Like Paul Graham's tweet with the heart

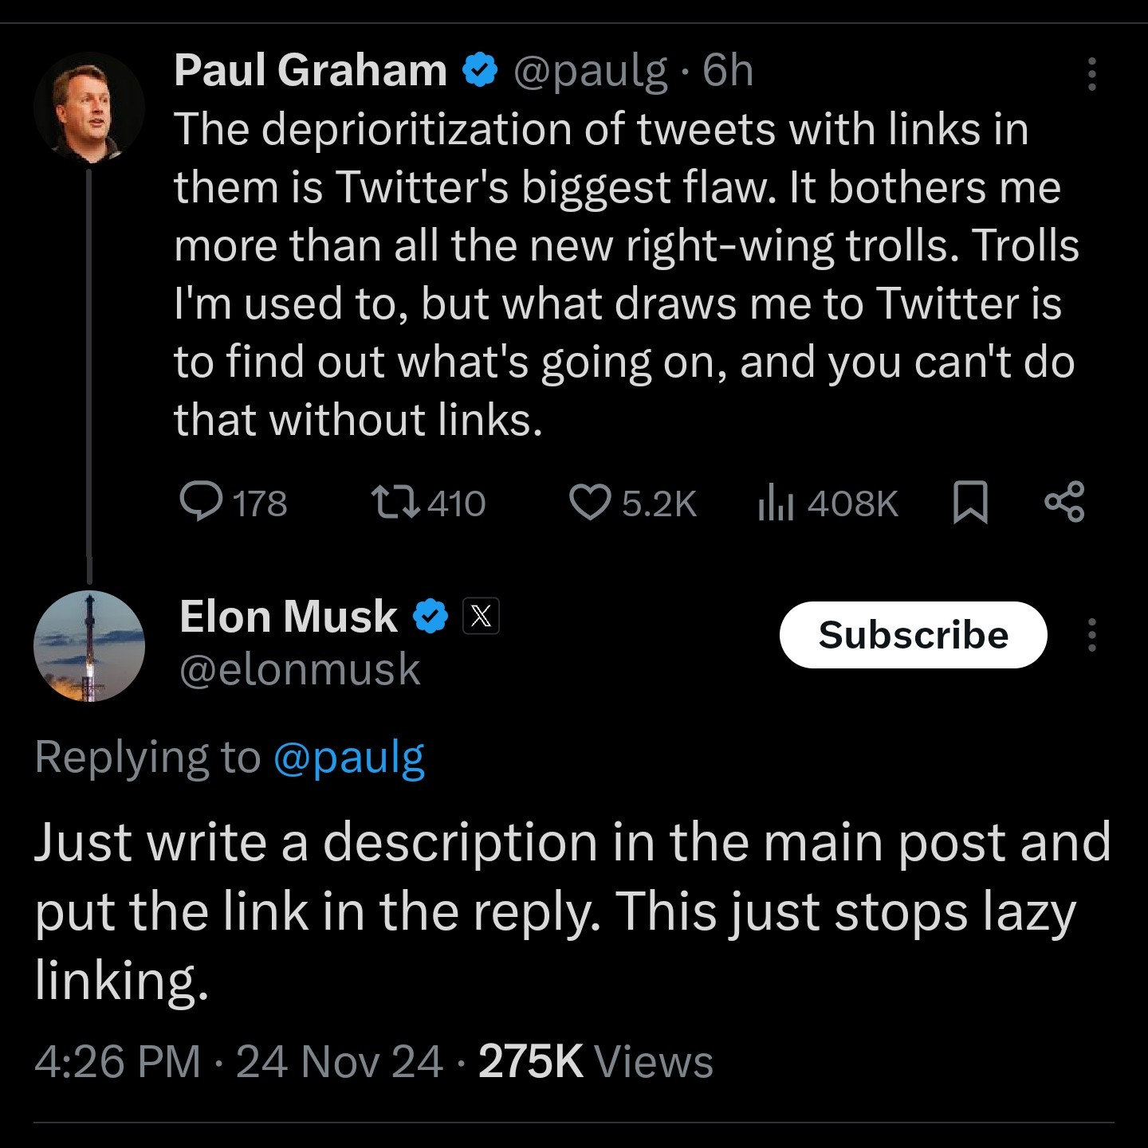(590, 502)
